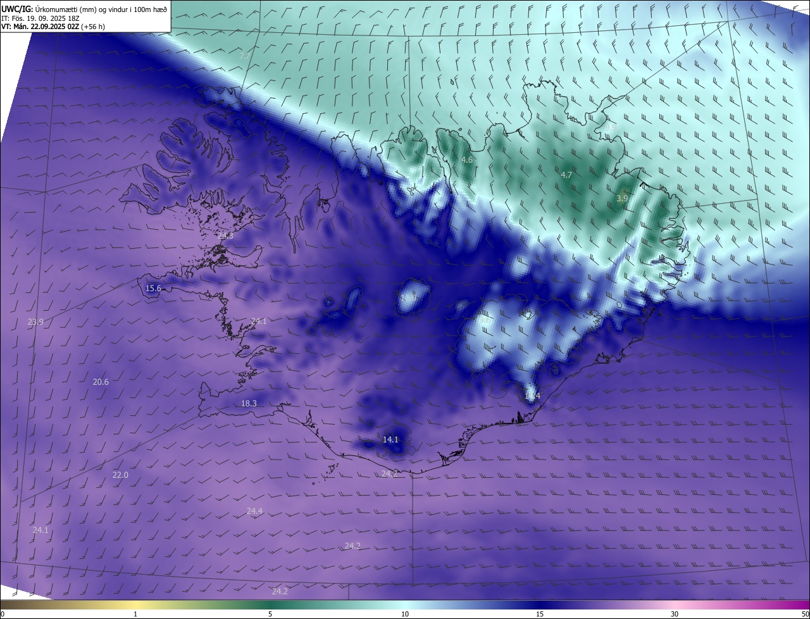Screen dimensions: 810x619
Task: Click the initial time 'IT: Fös. 19. 09. 2025 18Z'
Action: (x=40, y=18)
